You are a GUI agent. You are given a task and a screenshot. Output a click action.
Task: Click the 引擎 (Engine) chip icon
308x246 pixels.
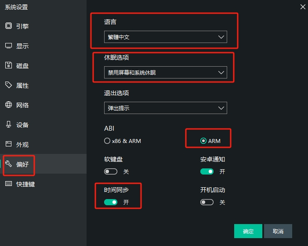8,26
